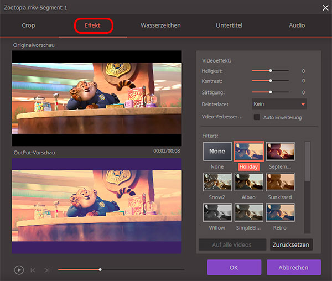Jump to previous frame button
Screen dimensions: 332x281
33,270
